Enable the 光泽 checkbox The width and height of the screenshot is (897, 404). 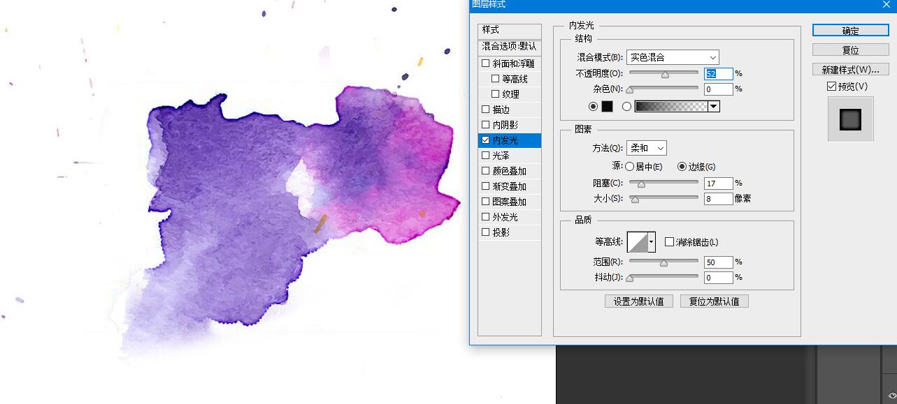pyautogui.click(x=486, y=156)
